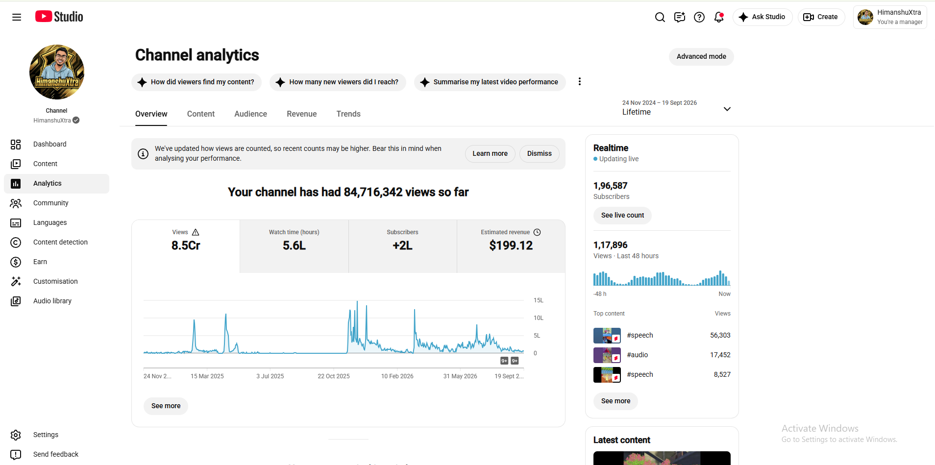Open more prompt options three-dot menu

[x=580, y=82]
